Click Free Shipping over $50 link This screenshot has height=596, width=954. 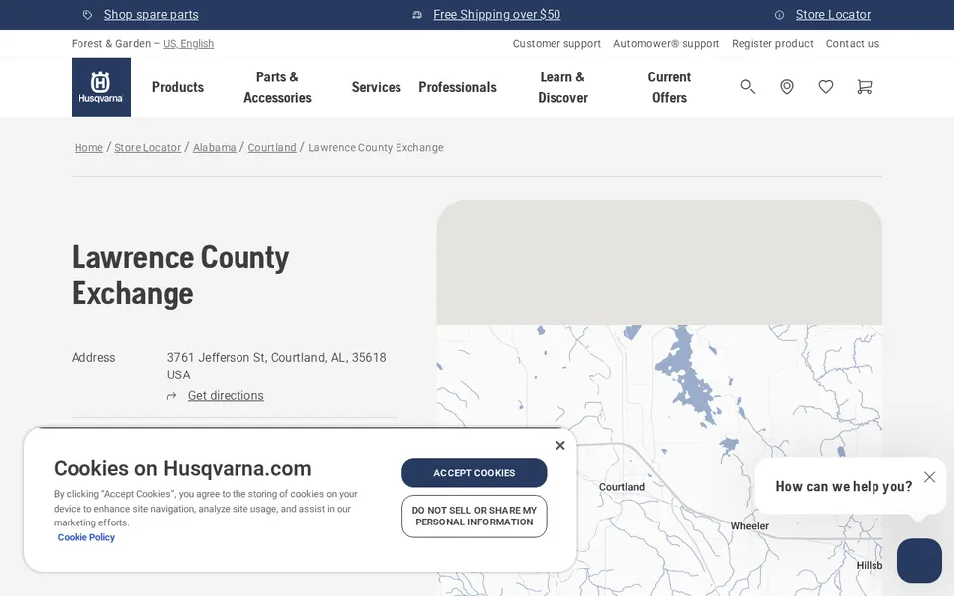[x=497, y=15]
